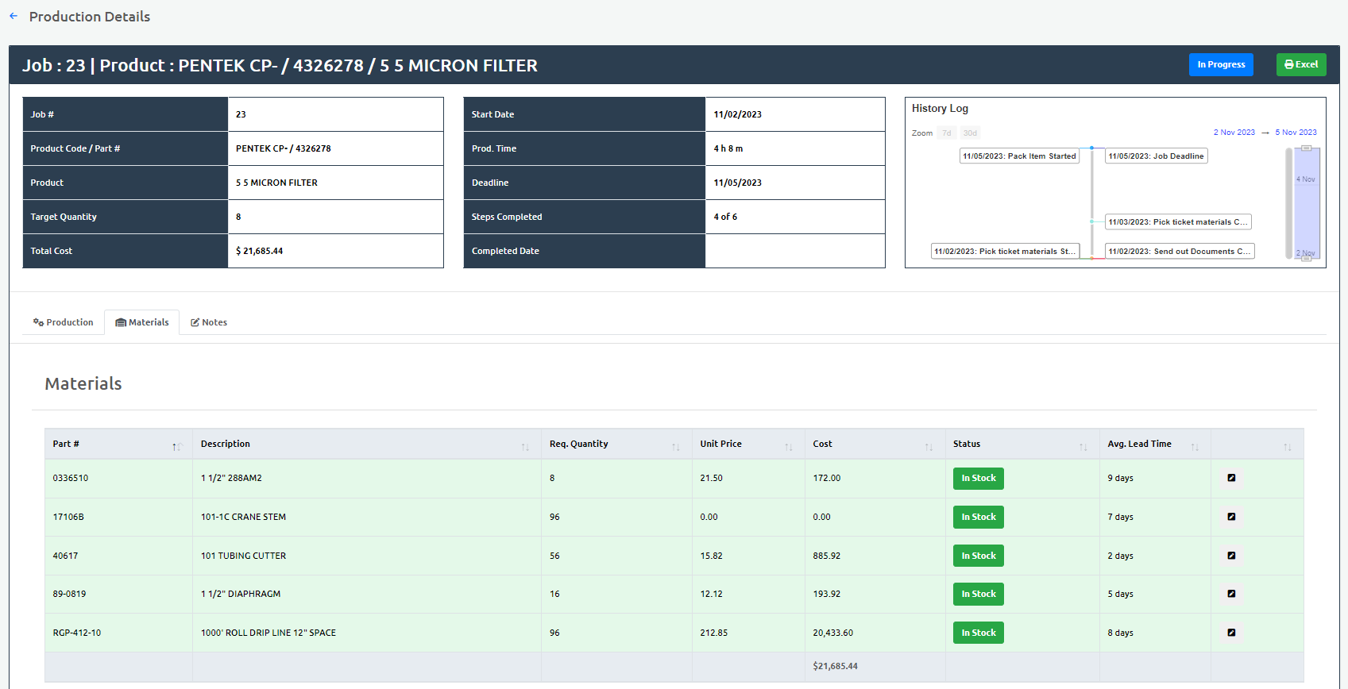Select the Send out Documents history event
This screenshot has height=689, width=1348.
pyautogui.click(x=1180, y=251)
